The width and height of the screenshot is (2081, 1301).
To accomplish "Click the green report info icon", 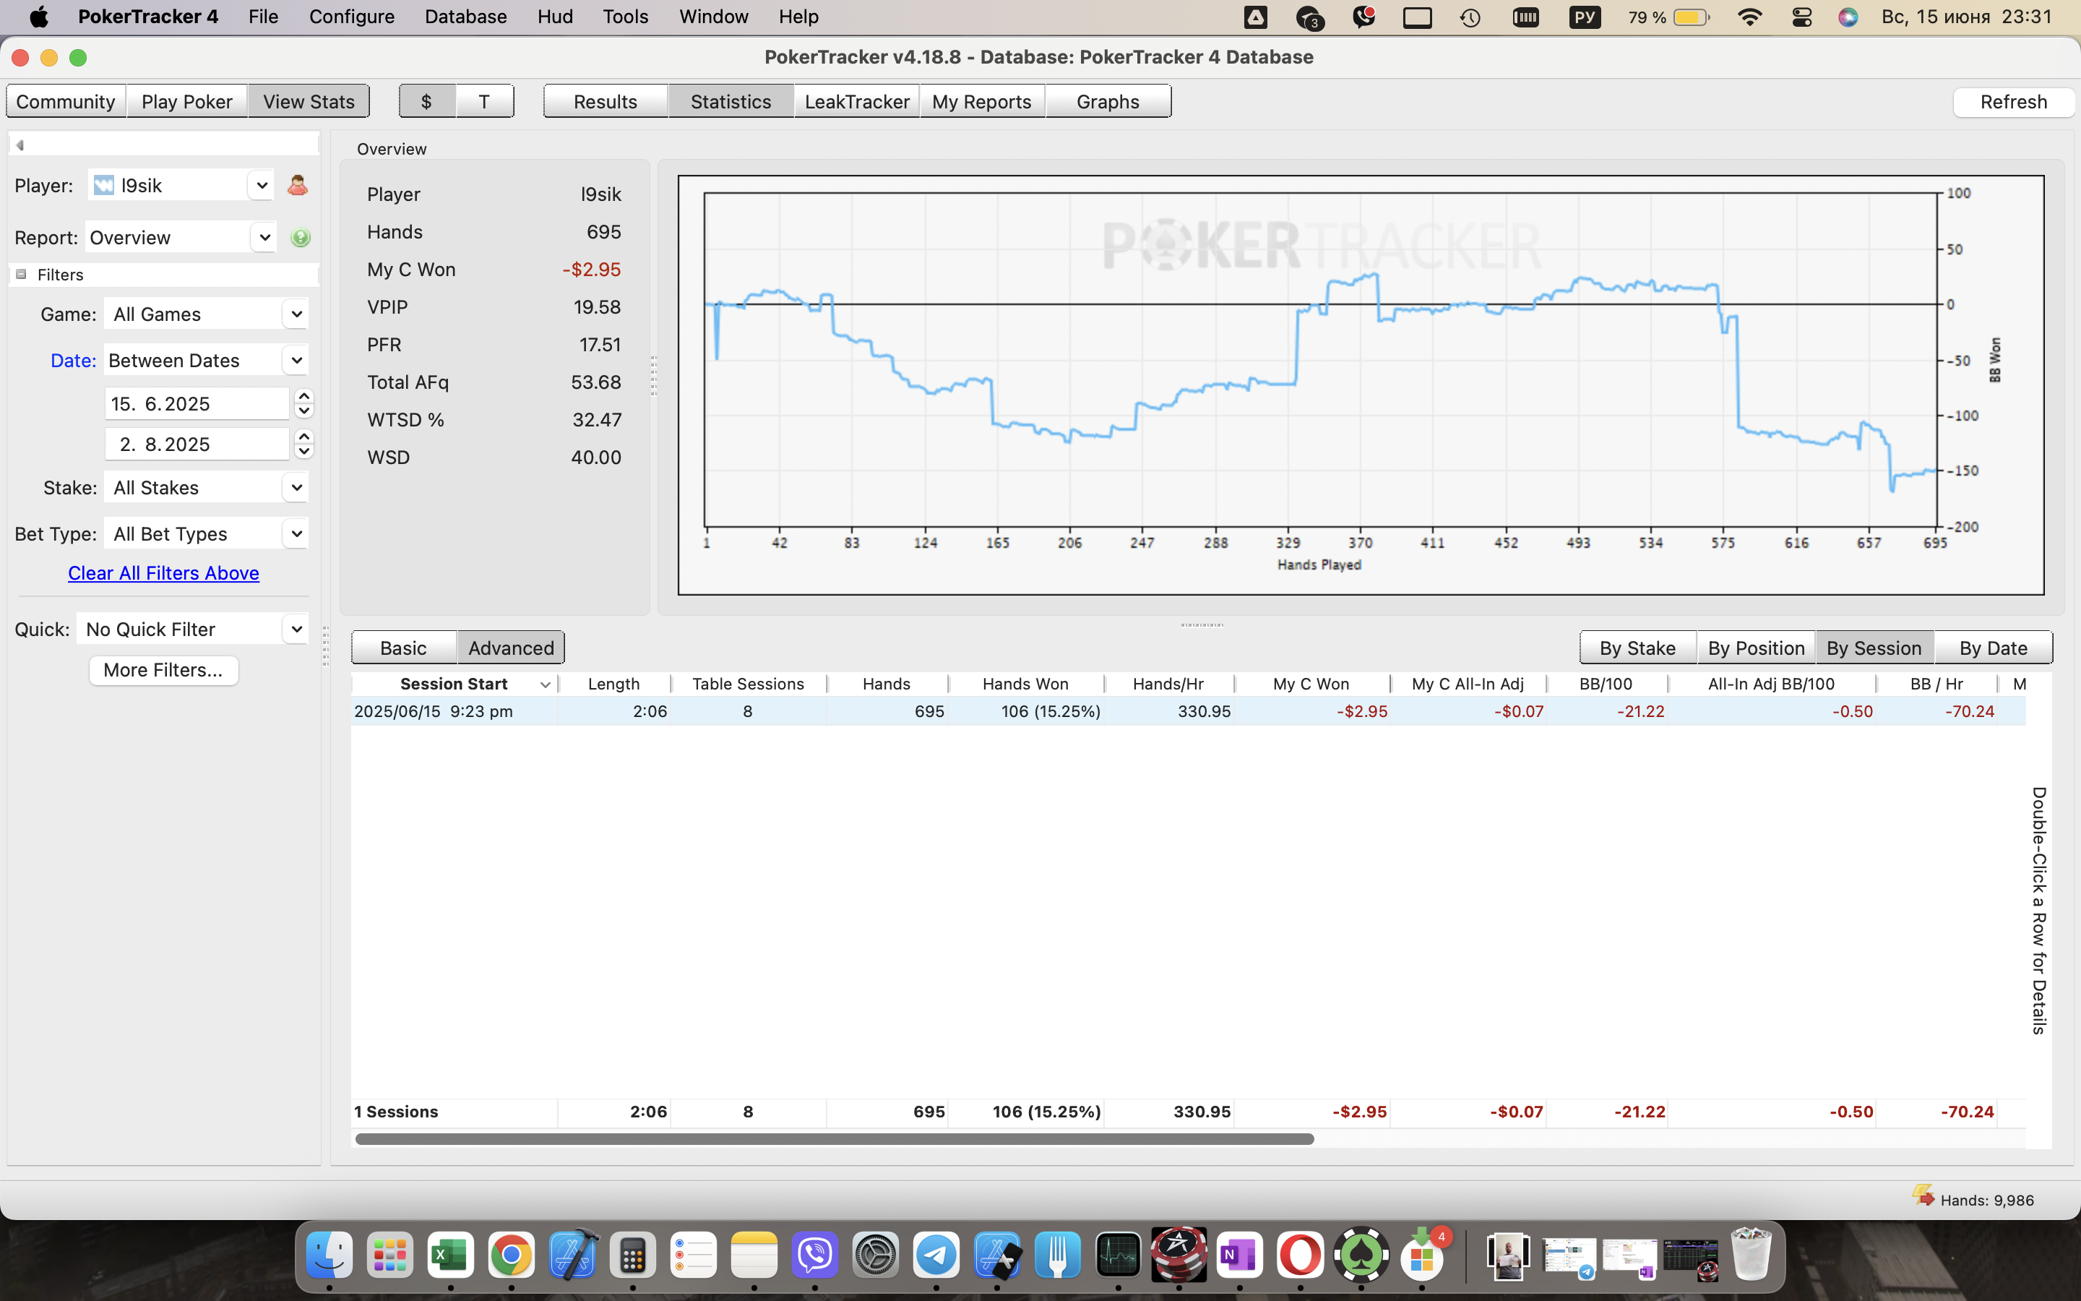I will coord(300,238).
